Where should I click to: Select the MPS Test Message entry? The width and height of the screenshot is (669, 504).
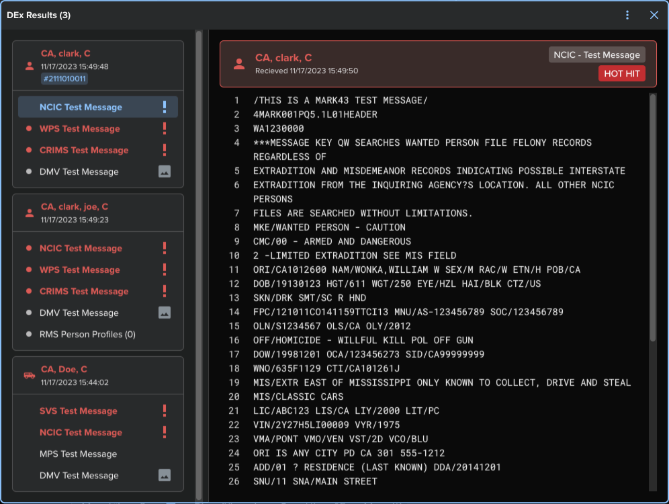point(79,454)
